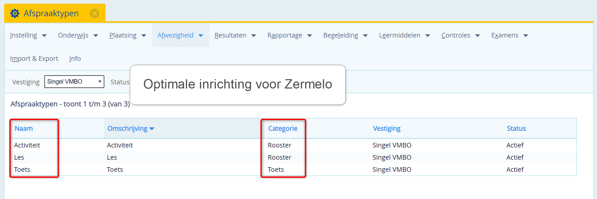Viewport: 597px width, 199px height.
Task: Click the Status column header
Action: click(x=516, y=128)
